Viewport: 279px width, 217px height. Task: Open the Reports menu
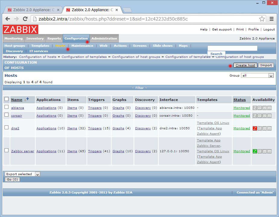tap(54, 38)
